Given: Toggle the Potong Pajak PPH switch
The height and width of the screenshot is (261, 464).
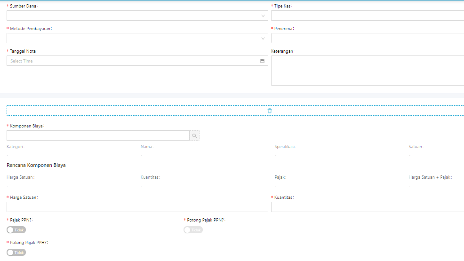Looking at the screenshot, I should click(x=16, y=253).
